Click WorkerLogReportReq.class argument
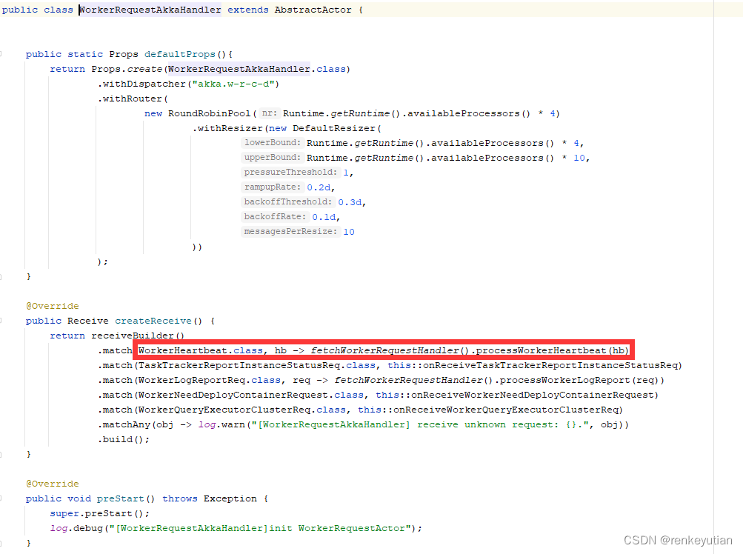This screenshot has height=554, width=743. point(210,380)
